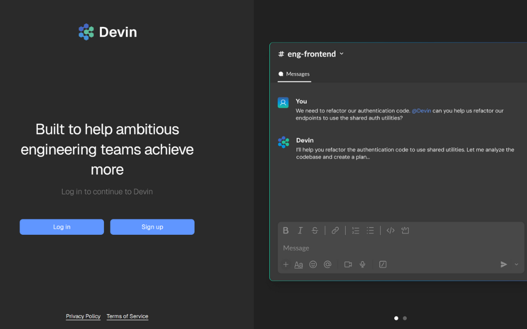This screenshot has width=527, height=329.
Task: Toggle italic formatting in message composer
Action: [300, 231]
